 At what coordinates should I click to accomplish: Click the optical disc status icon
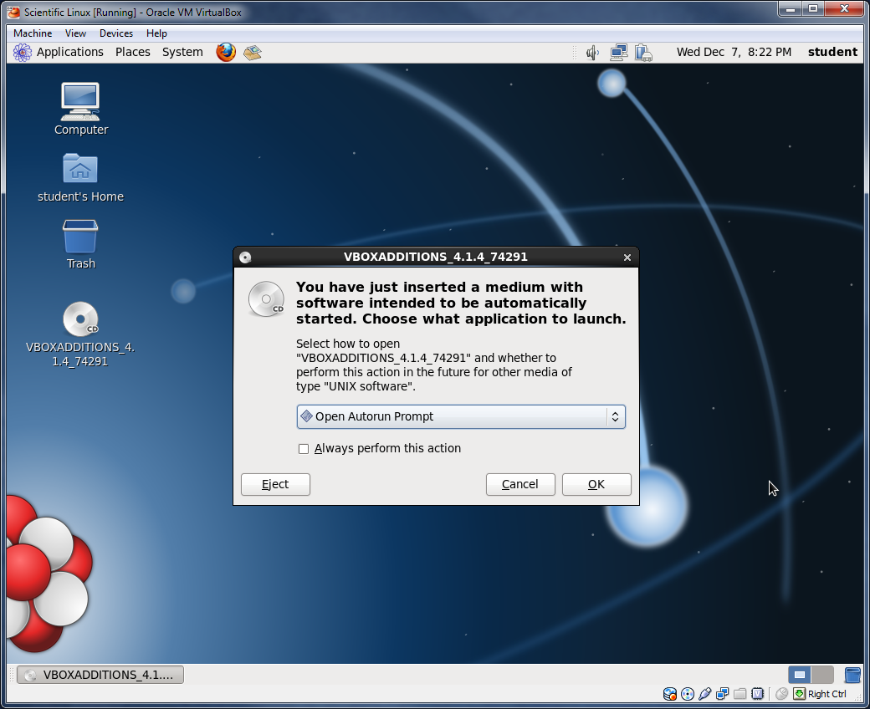pyautogui.click(x=688, y=693)
